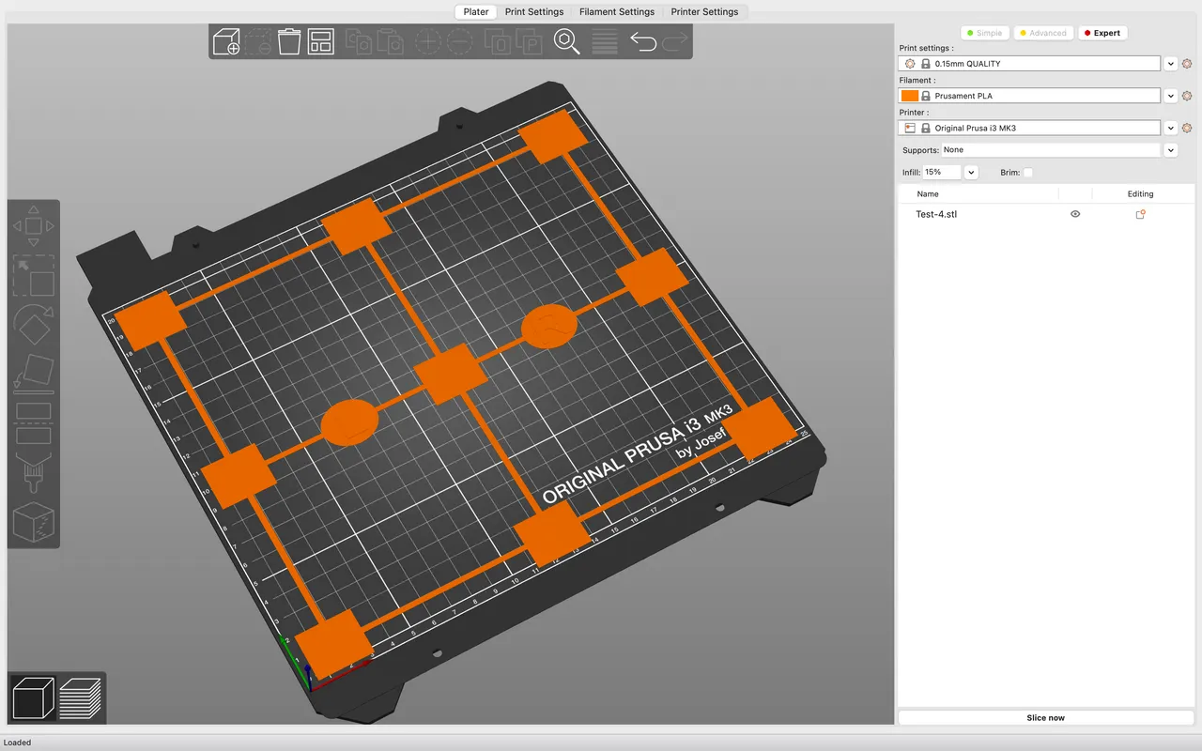Screen dimensions: 1202x751
Task: Enable the Brim checkbox
Action: pyautogui.click(x=1028, y=172)
